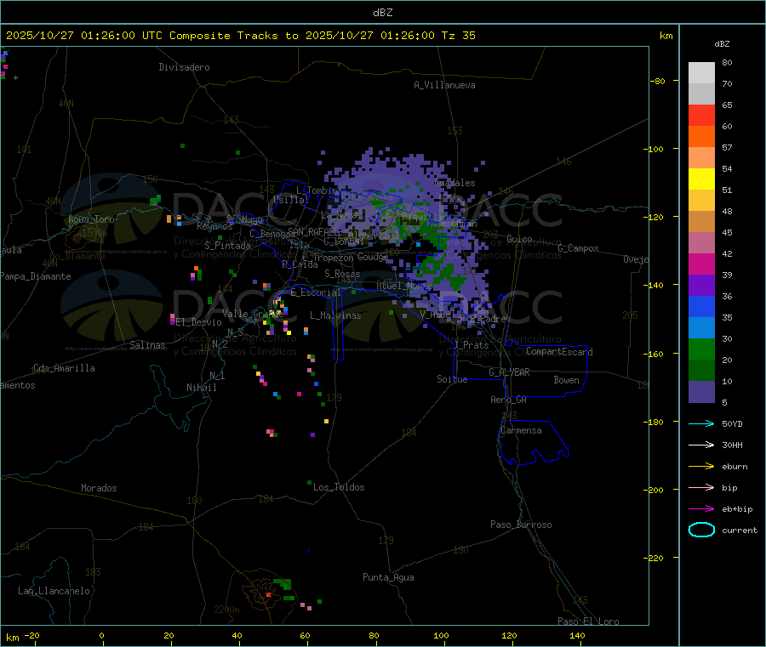766x647 pixels.
Task: Click the Aero_GA map label
Action: click(509, 400)
